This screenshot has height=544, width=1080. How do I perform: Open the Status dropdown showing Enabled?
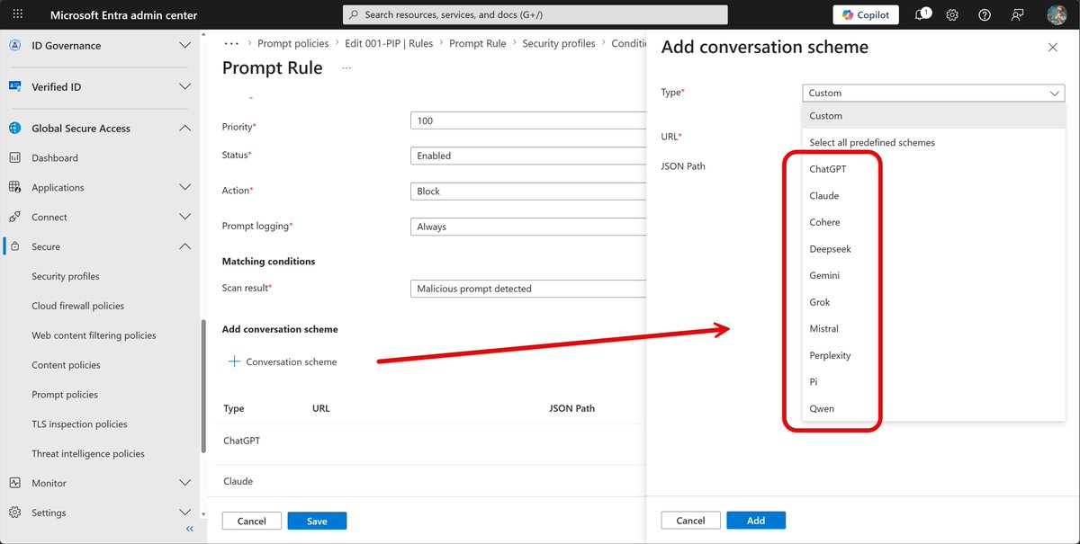[x=528, y=156]
